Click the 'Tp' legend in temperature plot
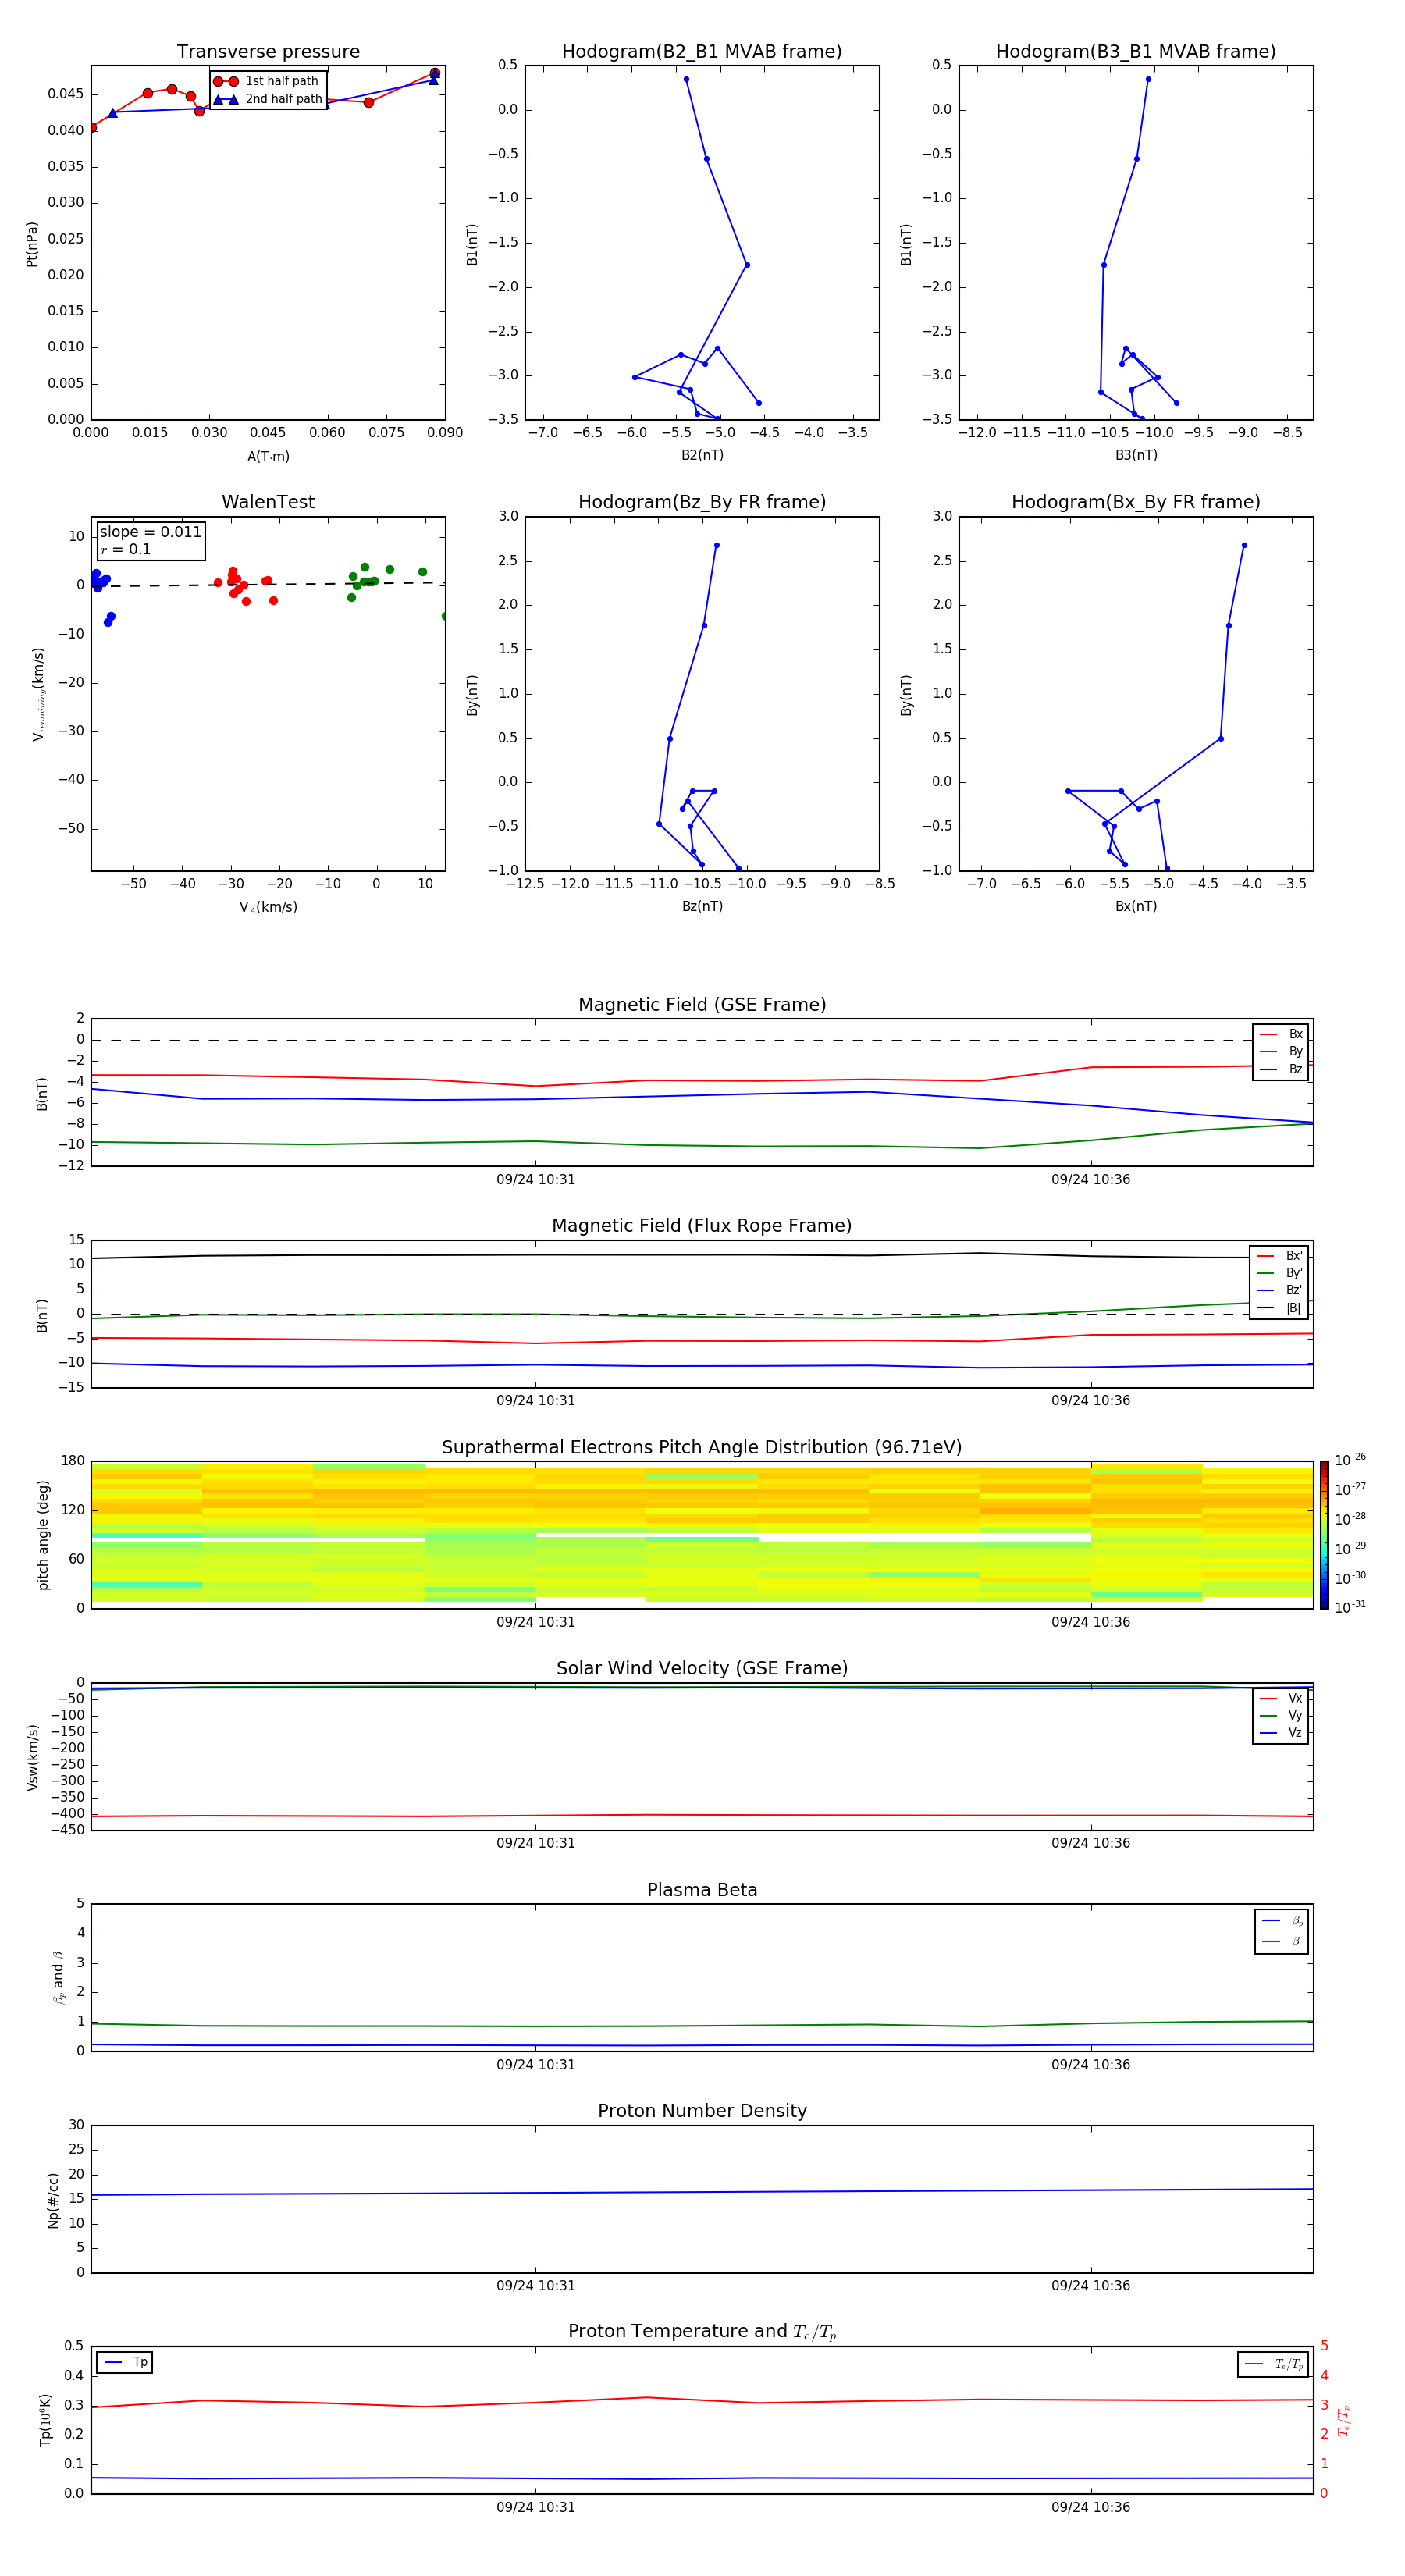 tap(125, 2362)
